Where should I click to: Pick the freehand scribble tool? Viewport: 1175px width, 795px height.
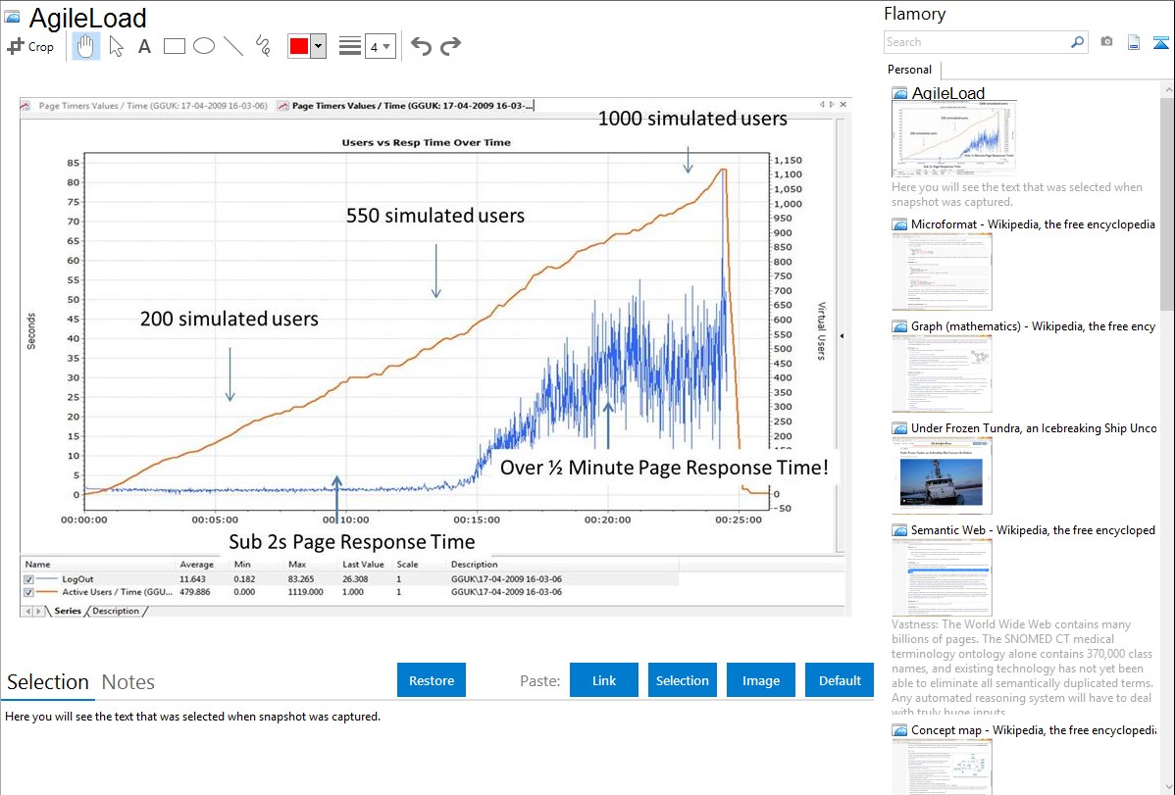click(x=263, y=46)
